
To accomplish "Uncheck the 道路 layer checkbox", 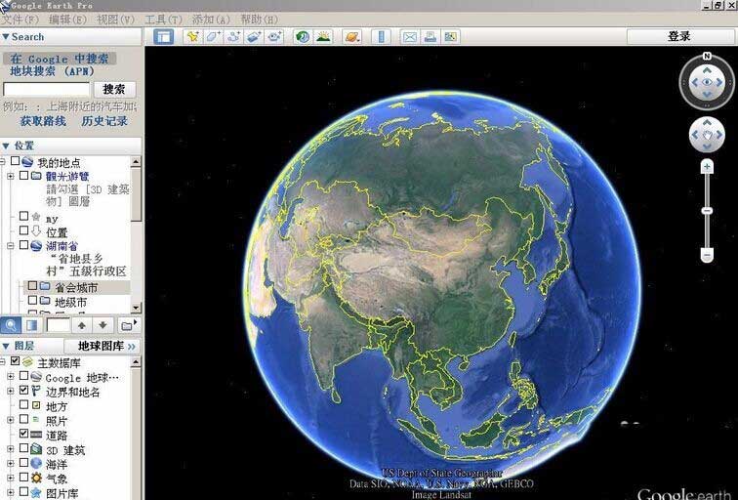I will click(24, 434).
